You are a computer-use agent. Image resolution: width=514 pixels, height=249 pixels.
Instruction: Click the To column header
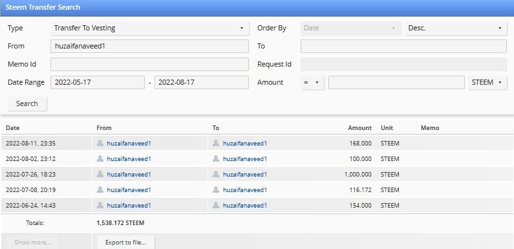pyautogui.click(x=216, y=128)
